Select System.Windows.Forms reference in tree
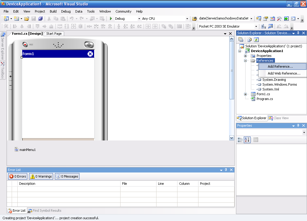This screenshot has width=307, height=221. (279, 84)
